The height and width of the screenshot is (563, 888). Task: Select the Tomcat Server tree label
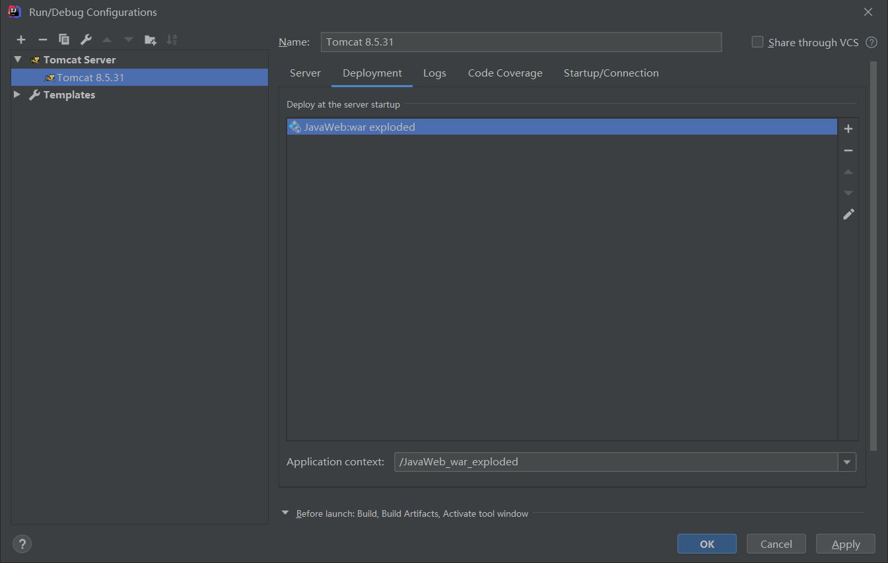[79, 59]
